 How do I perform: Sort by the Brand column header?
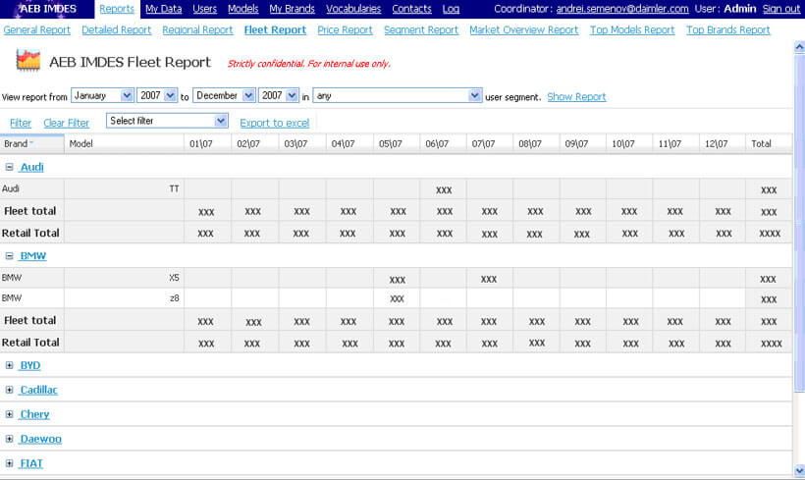tap(16, 143)
